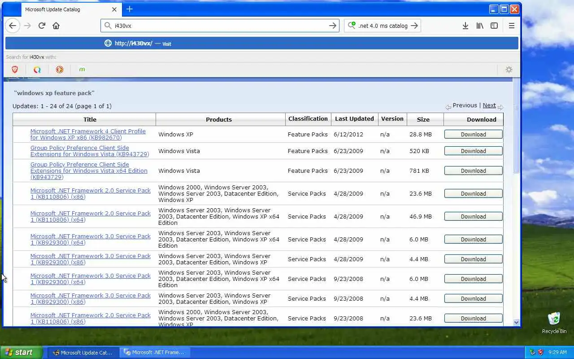Screen dimensions: 574x359
Task: Download the 28.8 MB .NET 4 Client Profile
Action: pyautogui.click(x=473, y=134)
